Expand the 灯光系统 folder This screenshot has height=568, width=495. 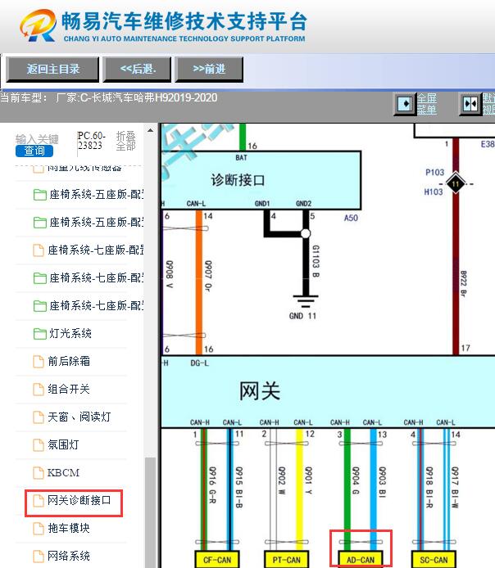[x=62, y=334]
